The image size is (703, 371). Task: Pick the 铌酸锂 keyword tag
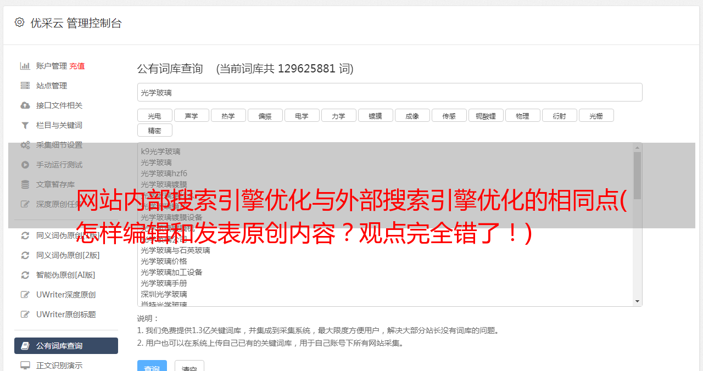coord(486,115)
